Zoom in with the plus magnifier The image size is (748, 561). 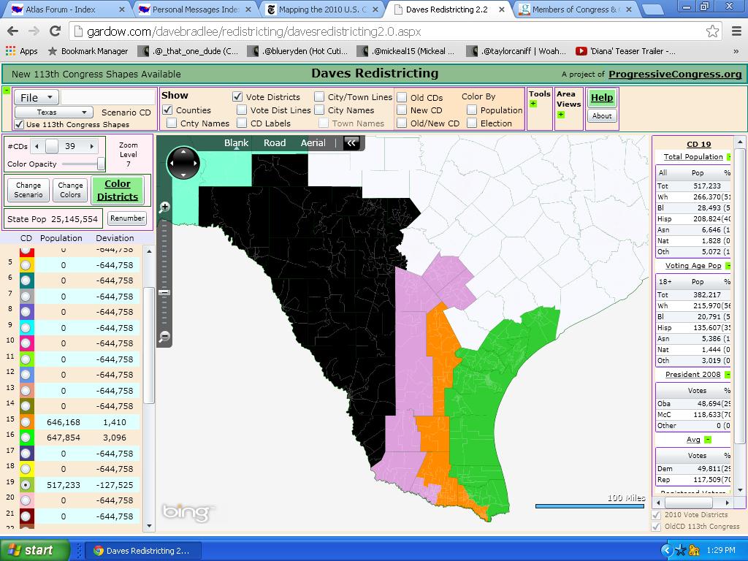164,207
